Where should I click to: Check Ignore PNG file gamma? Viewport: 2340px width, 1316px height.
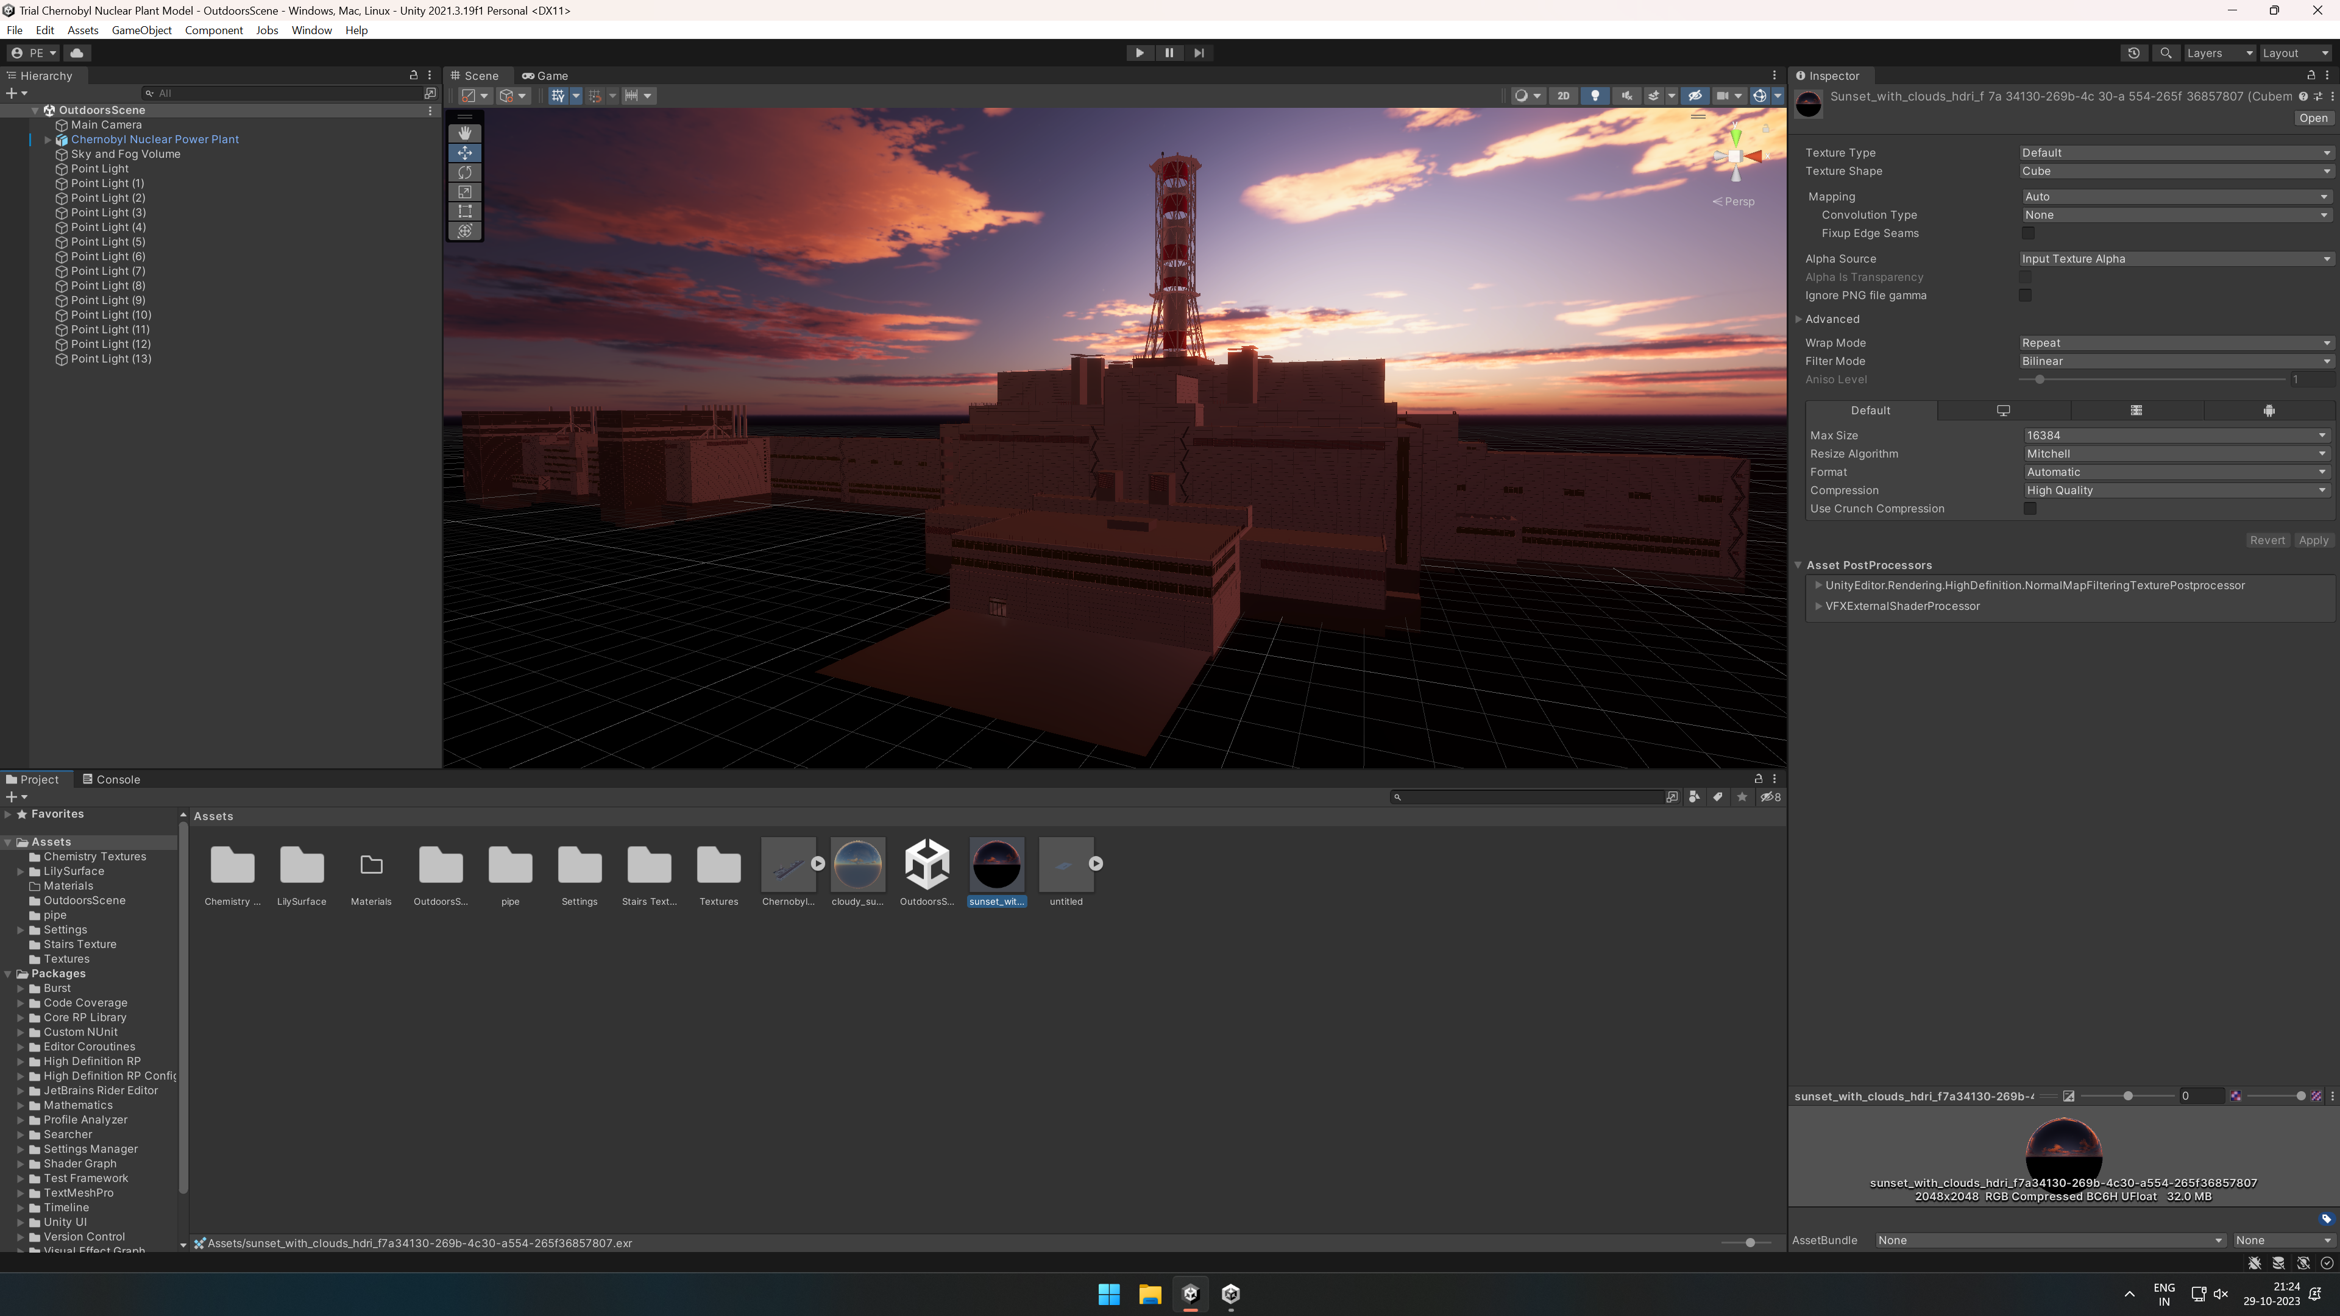point(2025,295)
